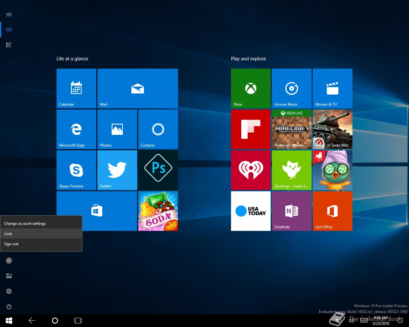This screenshot has width=409, height=327.
Task: Open the Photoshop Express tile
Action: (x=158, y=170)
